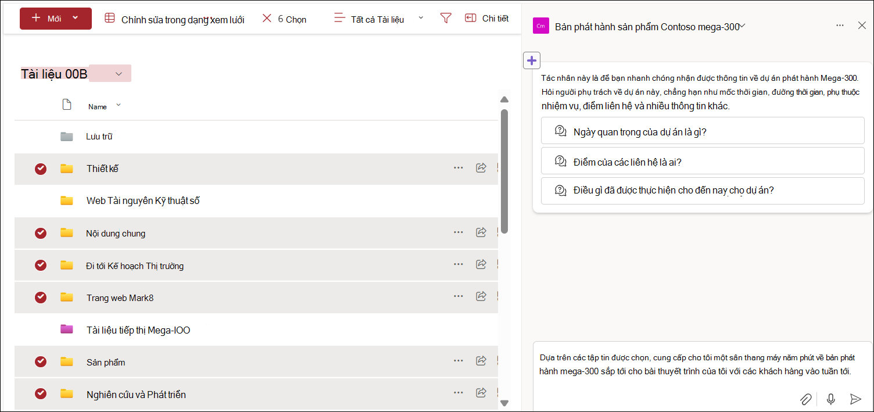Open the Sản phẩm folder name
The height and width of the screenshot is (412, 874).
(x=106, y=363)
